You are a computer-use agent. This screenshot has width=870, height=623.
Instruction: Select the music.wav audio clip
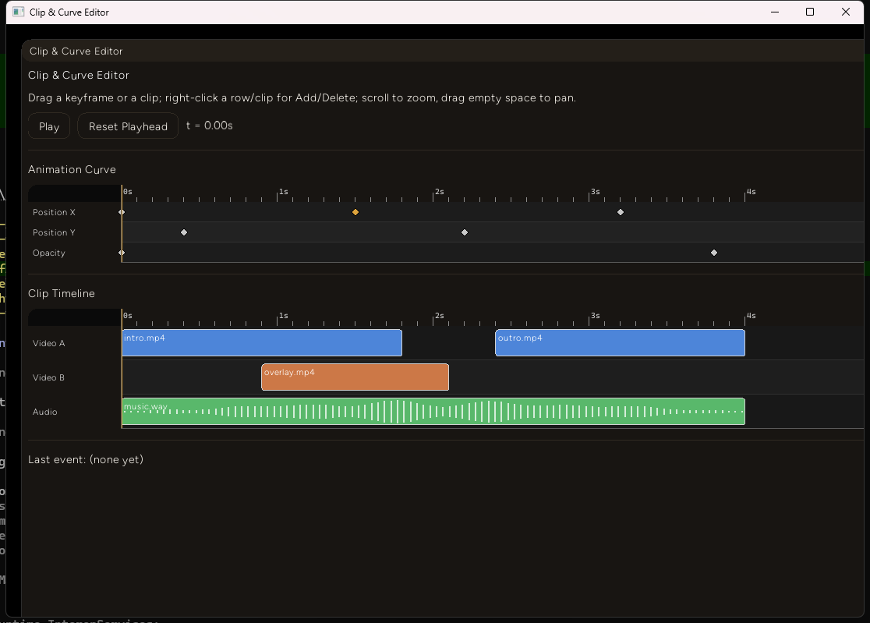pos(433,412)
